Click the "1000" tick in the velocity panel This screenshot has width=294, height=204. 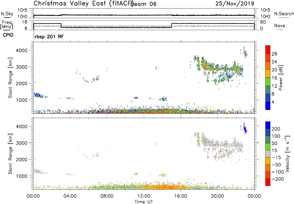pyautogui.click(x=22, y=176)
